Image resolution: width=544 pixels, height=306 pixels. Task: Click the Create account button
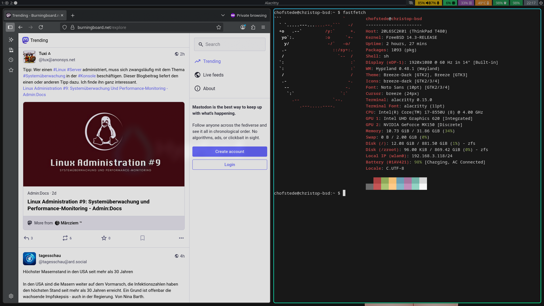pyautogui.click(x=229, y=152)
